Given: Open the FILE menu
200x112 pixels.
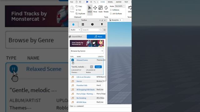Looking at the screenshot, I should coord(72,2).
